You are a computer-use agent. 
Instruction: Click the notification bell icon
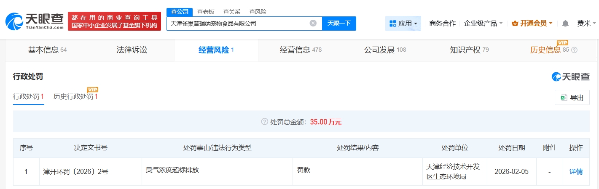pos(565,24)
